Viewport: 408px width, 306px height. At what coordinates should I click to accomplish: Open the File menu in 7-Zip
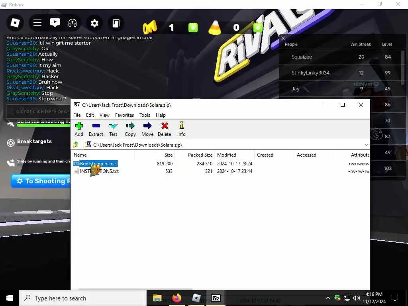pyautogui.click(x=77, y=115)
